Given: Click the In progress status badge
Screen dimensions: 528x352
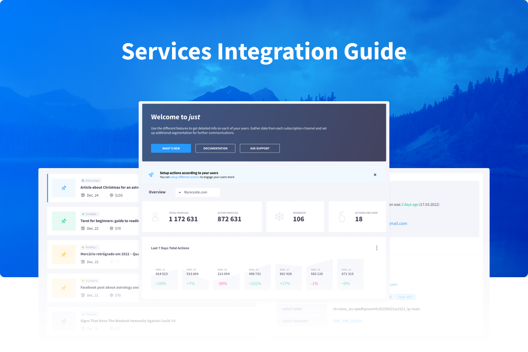Looking at the screenshot, I should click(x=90, y=280).
